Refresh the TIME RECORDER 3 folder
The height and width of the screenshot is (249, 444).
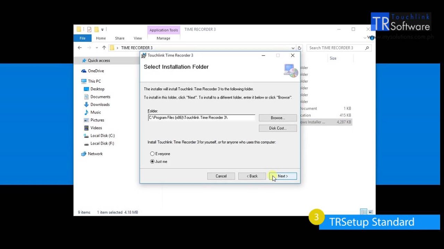299,48
